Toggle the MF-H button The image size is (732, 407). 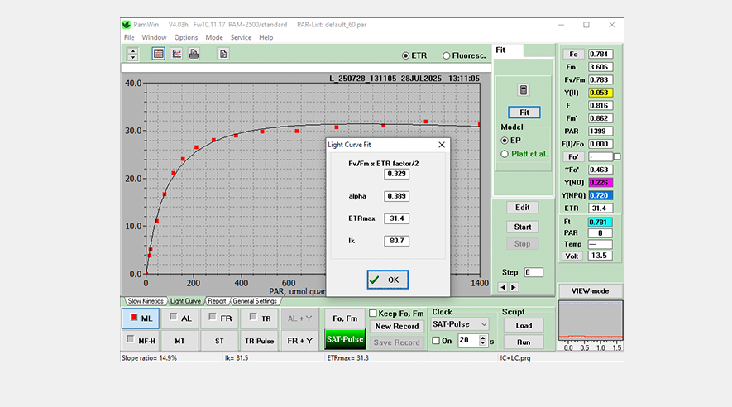[141, 341]
